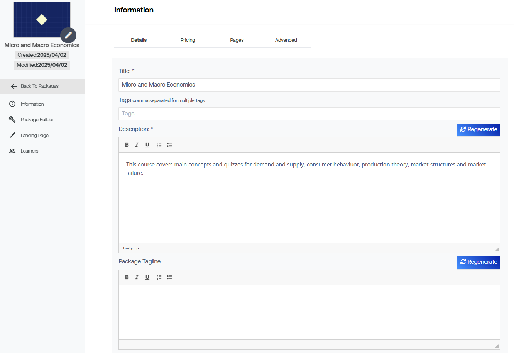Toggle Underline in Package Tagline toolbar

[x=147, y=277]
